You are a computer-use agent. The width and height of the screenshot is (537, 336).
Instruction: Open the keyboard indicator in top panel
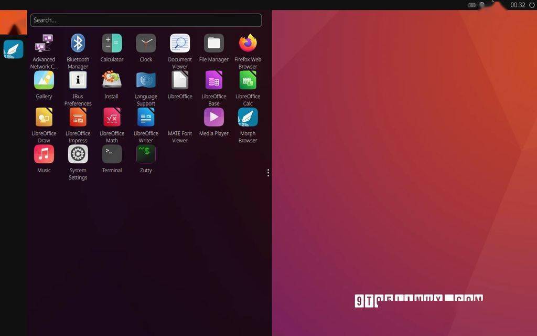coord(471,5)
